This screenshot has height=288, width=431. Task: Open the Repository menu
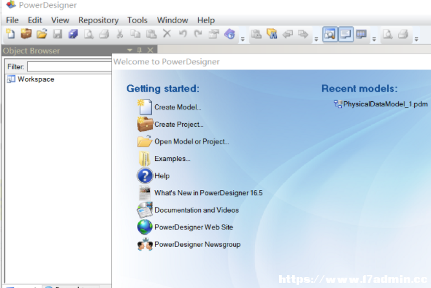98,20
